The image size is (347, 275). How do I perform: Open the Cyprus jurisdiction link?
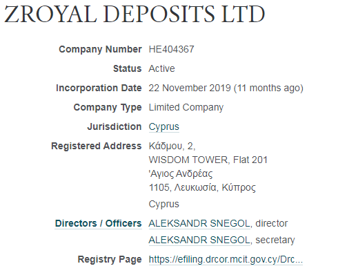point(163,127)
